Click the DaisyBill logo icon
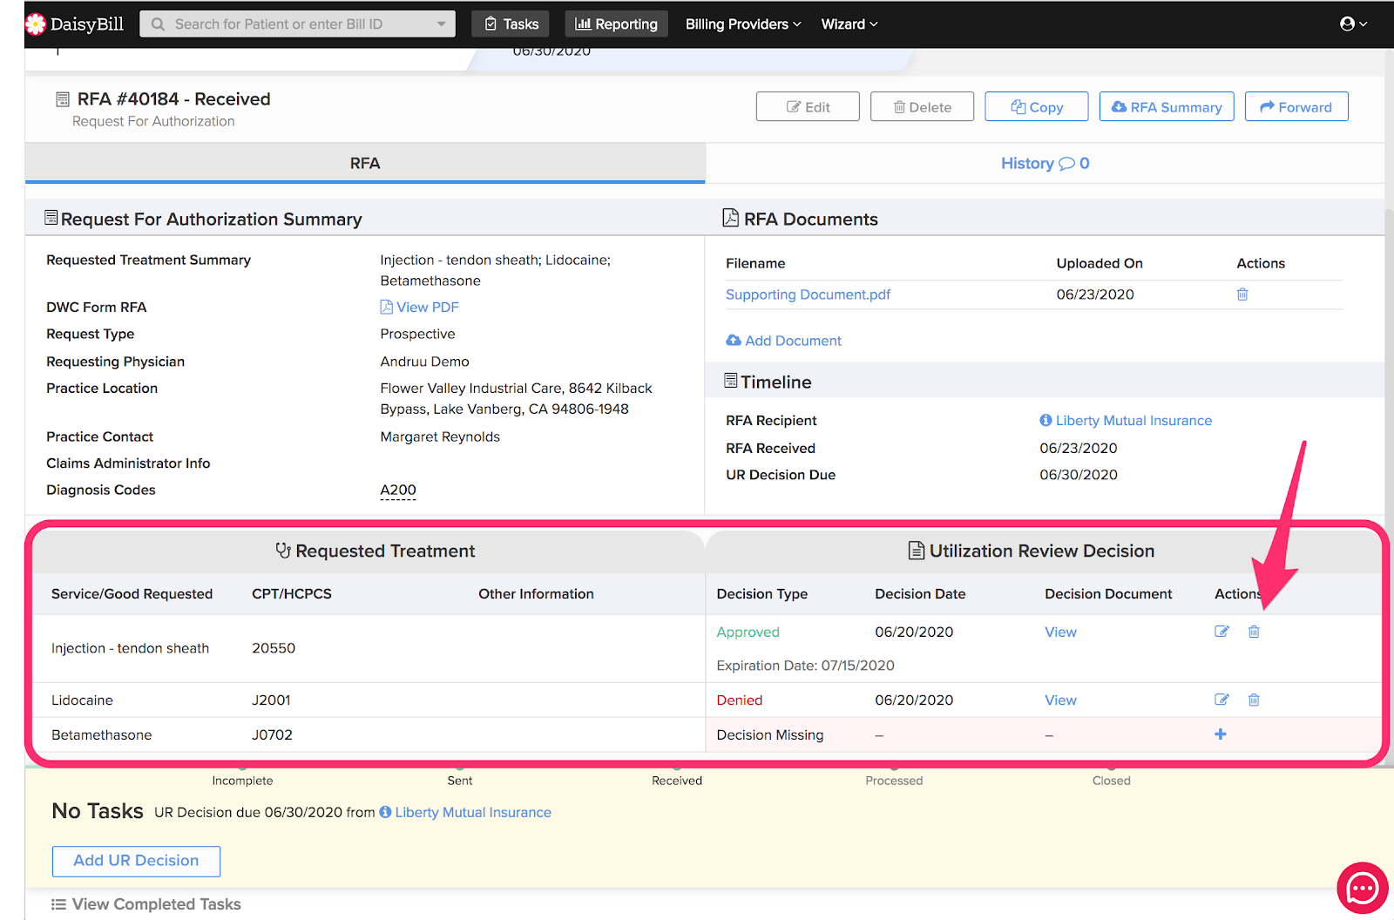Viewport: 1394px width, 920px height. (36, 24)
